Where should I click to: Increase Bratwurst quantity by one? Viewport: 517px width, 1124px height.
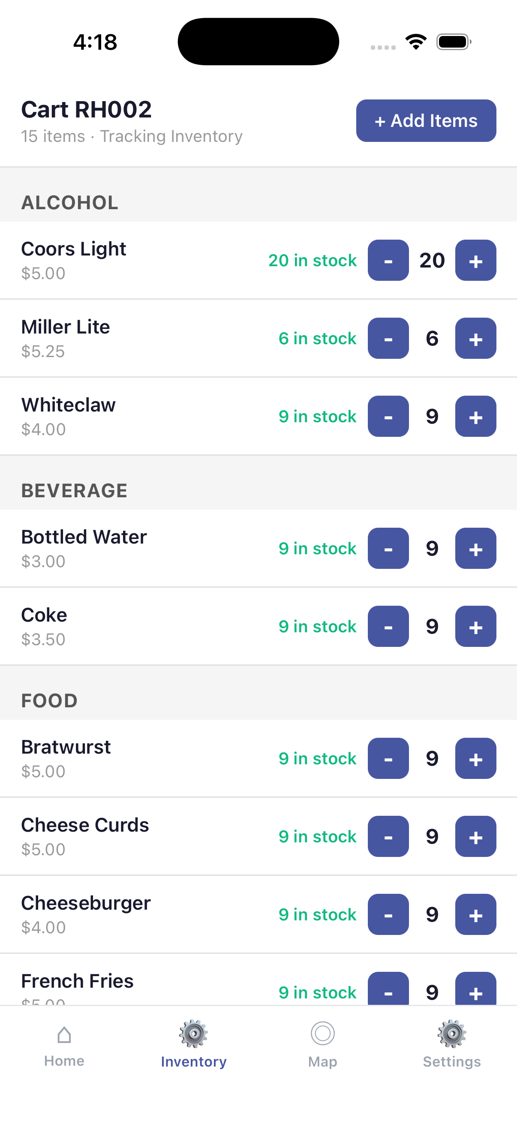pos(475,759)
